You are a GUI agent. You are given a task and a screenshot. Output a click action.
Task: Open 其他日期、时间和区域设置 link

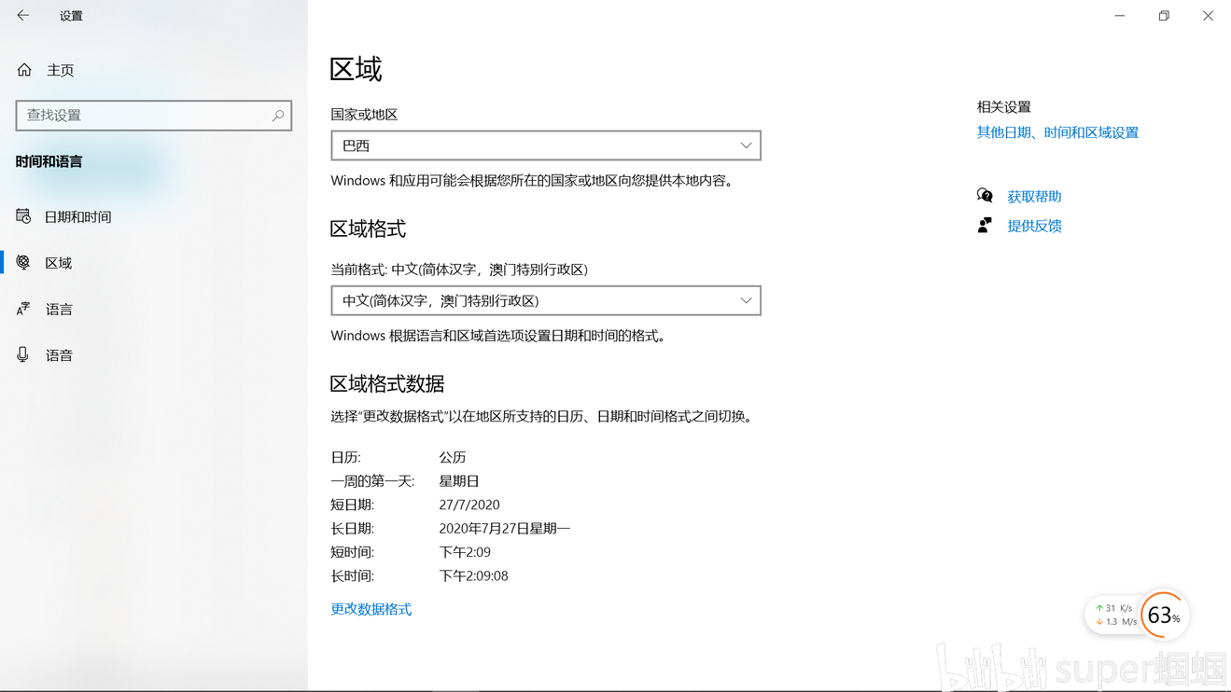(1057, 132)
